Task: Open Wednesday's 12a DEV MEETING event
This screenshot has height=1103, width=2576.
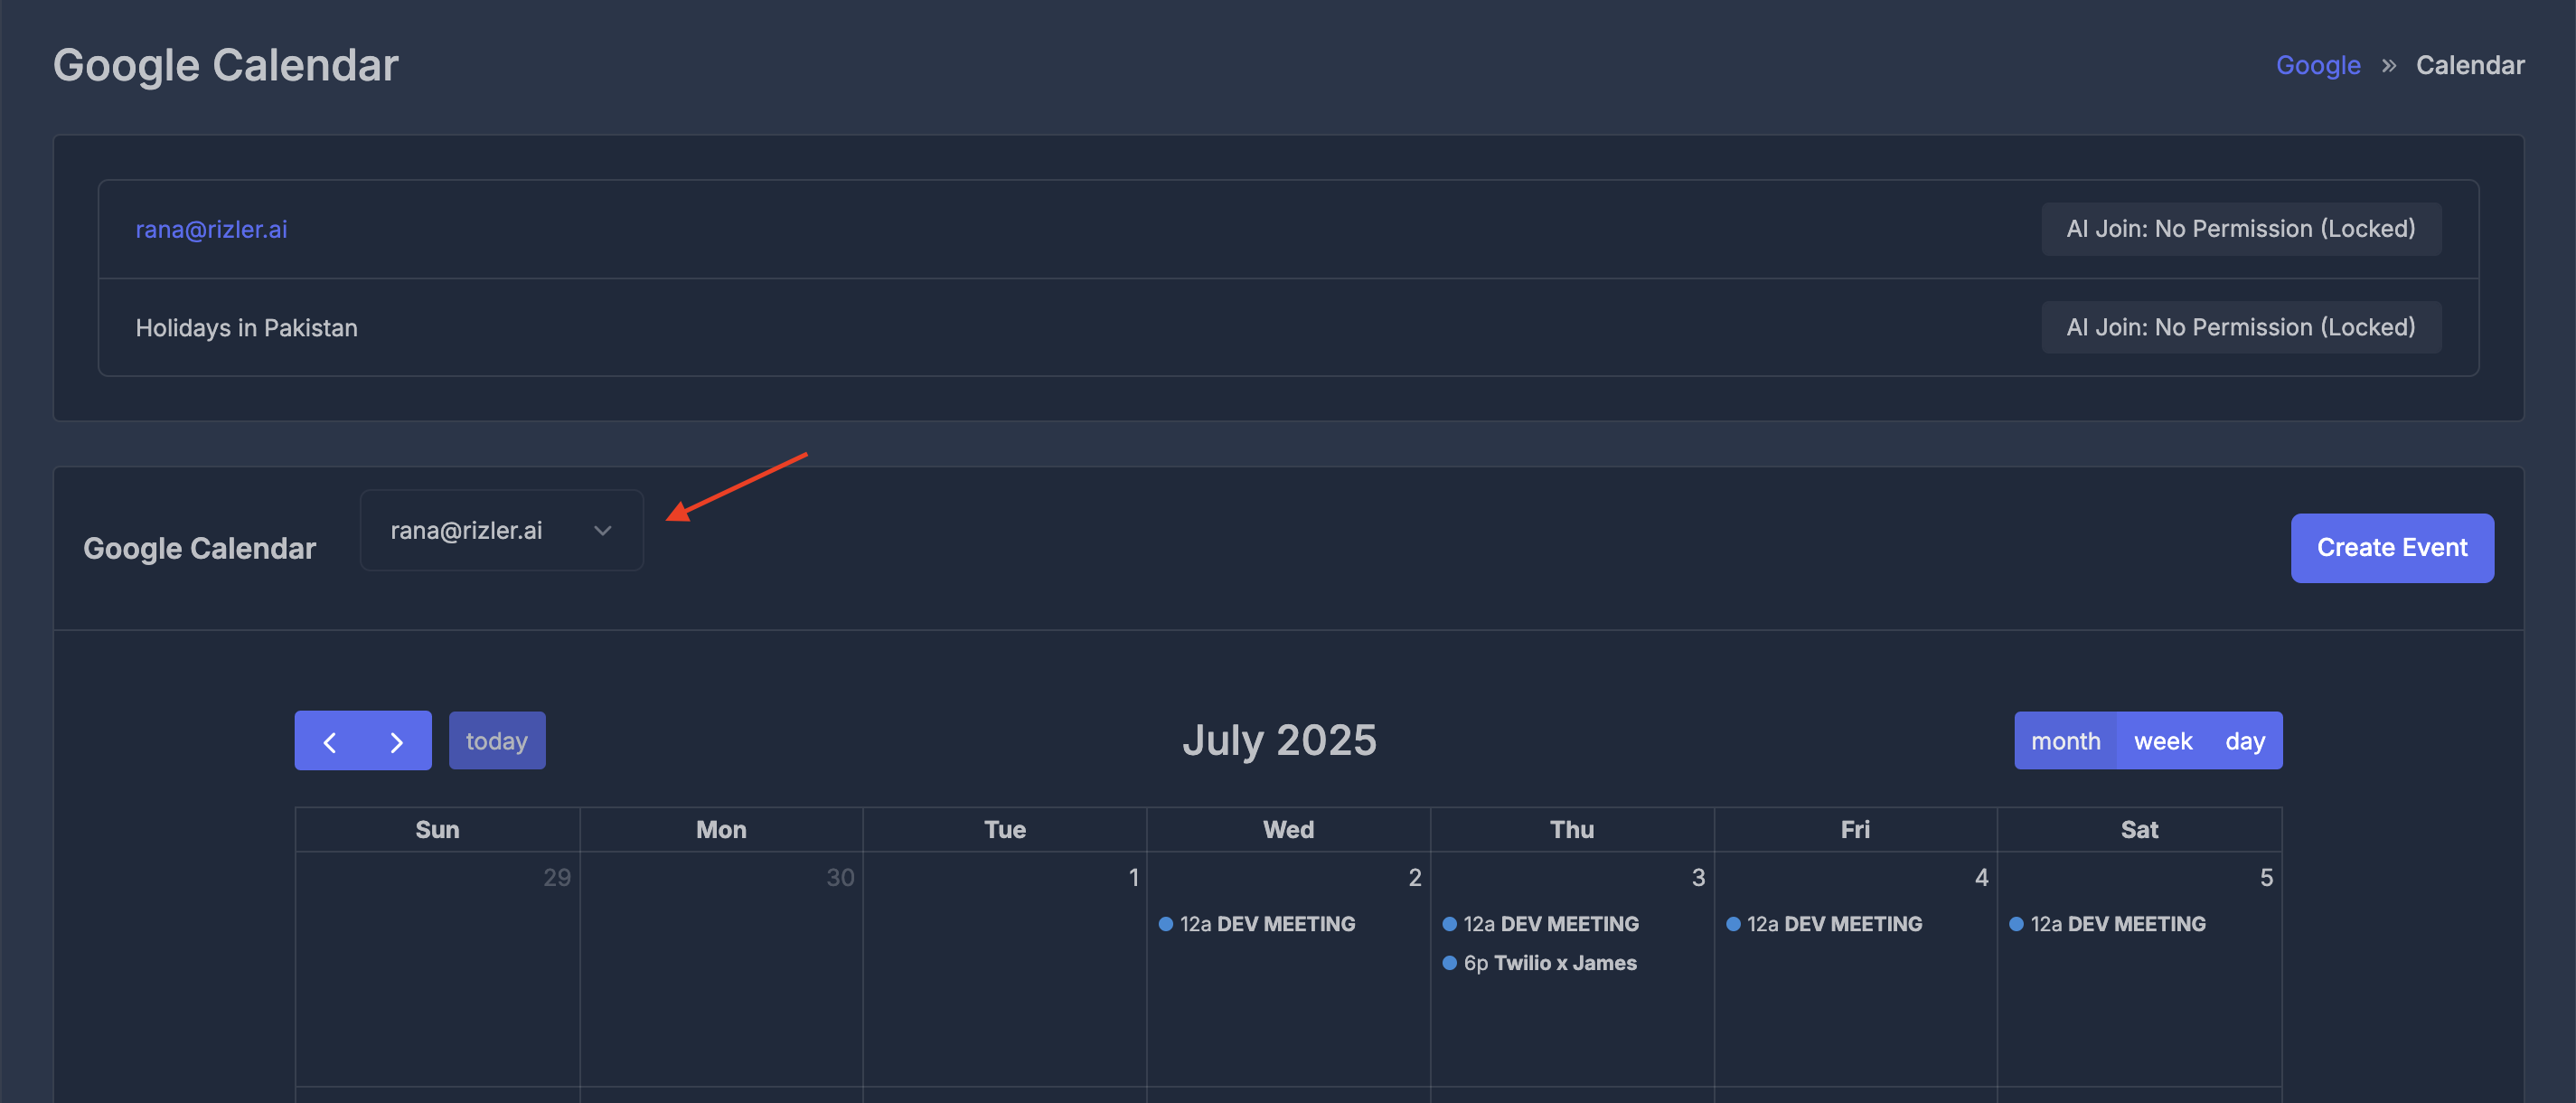Action: pyautogui.click(x=1266, y=924)
